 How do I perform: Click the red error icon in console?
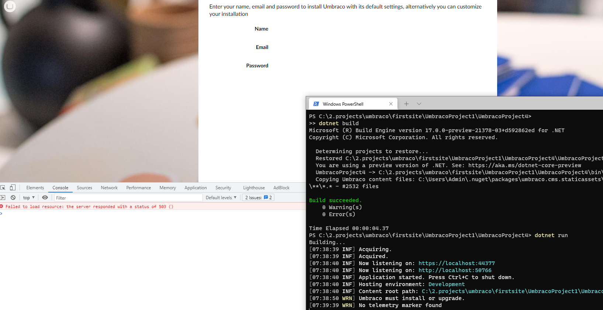(x=2, y=207)
